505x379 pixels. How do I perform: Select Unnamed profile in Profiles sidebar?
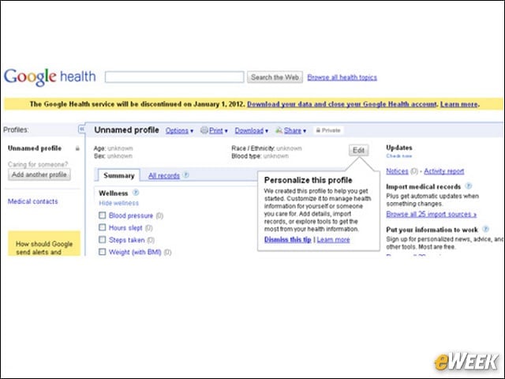click(35, 148)
